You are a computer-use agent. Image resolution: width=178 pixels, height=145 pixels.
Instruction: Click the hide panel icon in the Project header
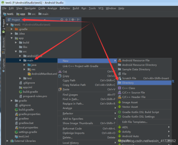79,20
